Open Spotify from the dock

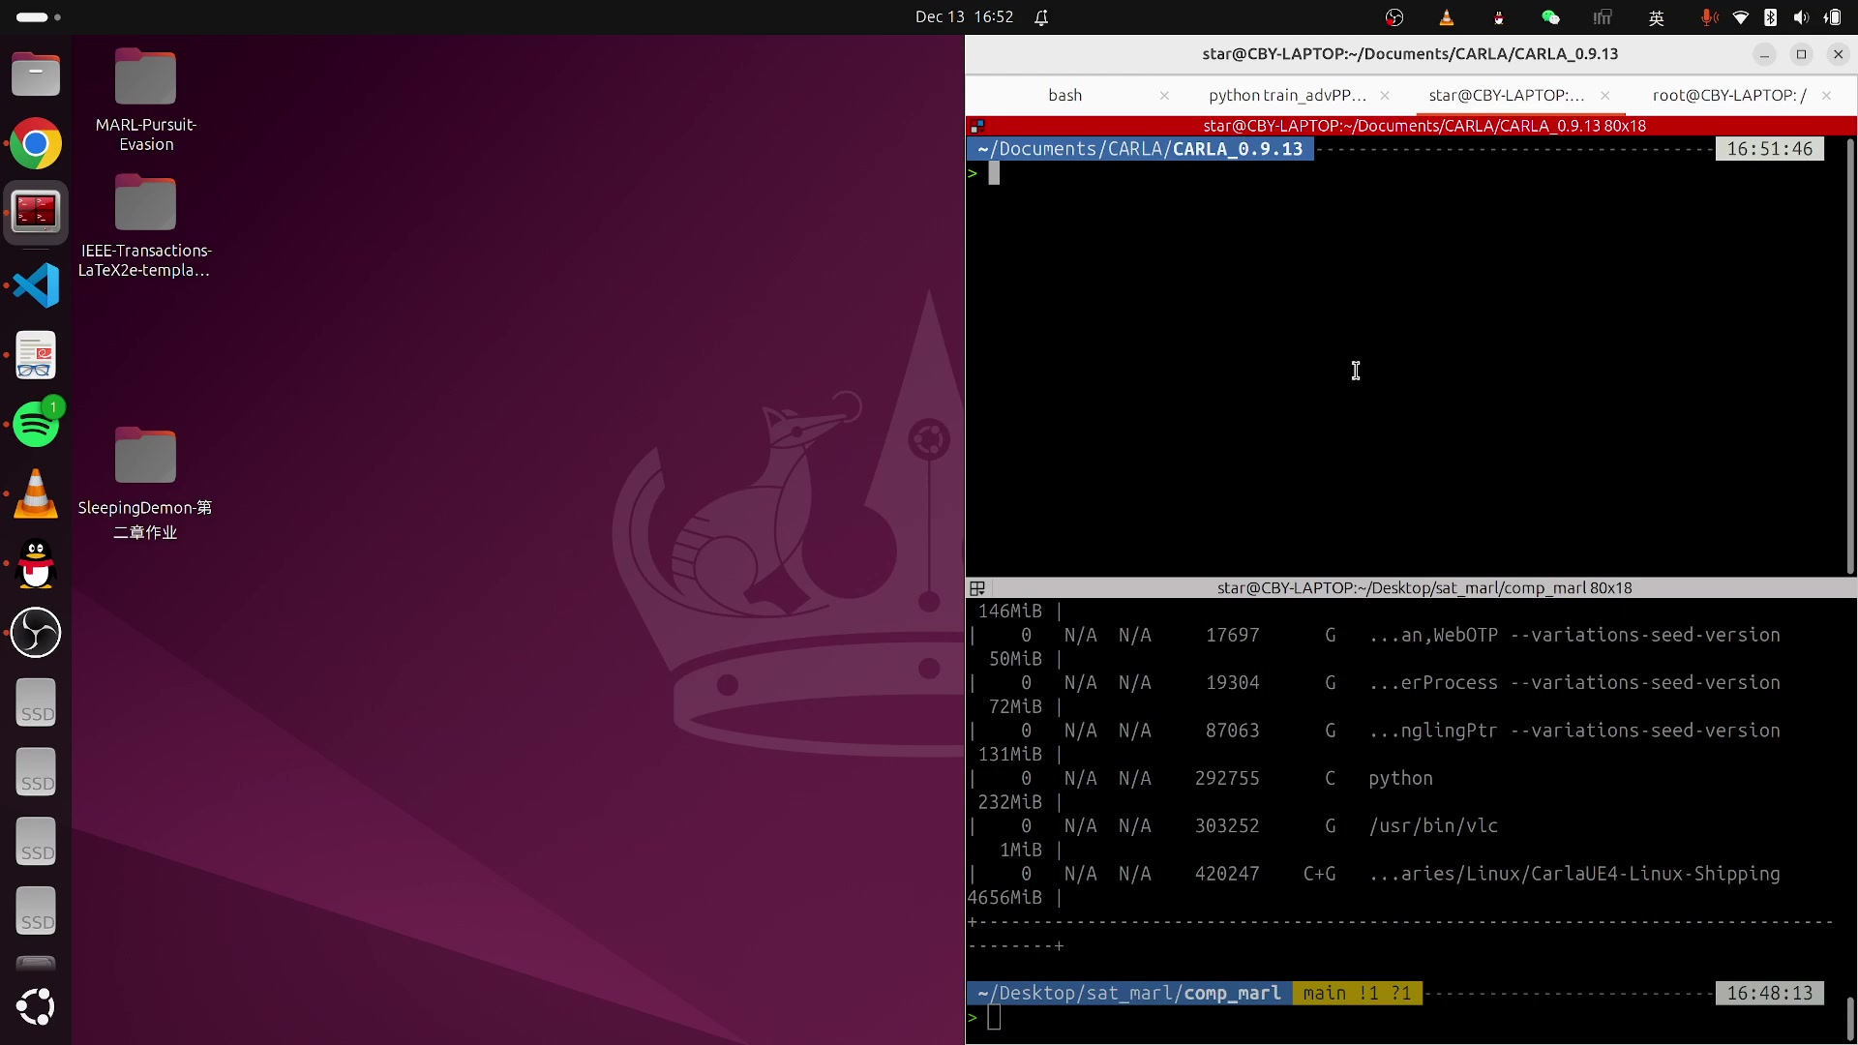coord(36,425)
